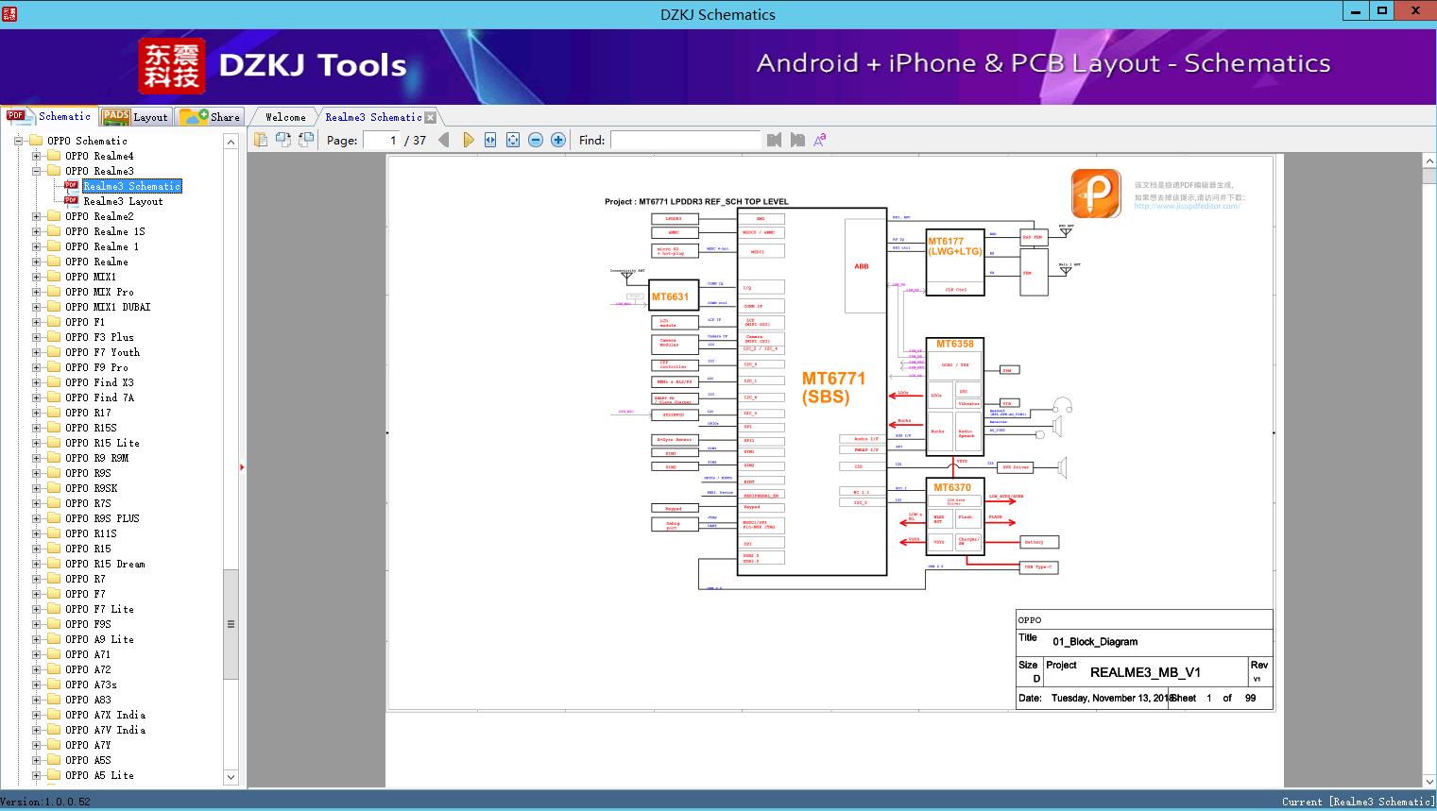Select the OPPO F9 Pro row
Viewport: 1437px width, 811px height.
(x=96, y=367)
